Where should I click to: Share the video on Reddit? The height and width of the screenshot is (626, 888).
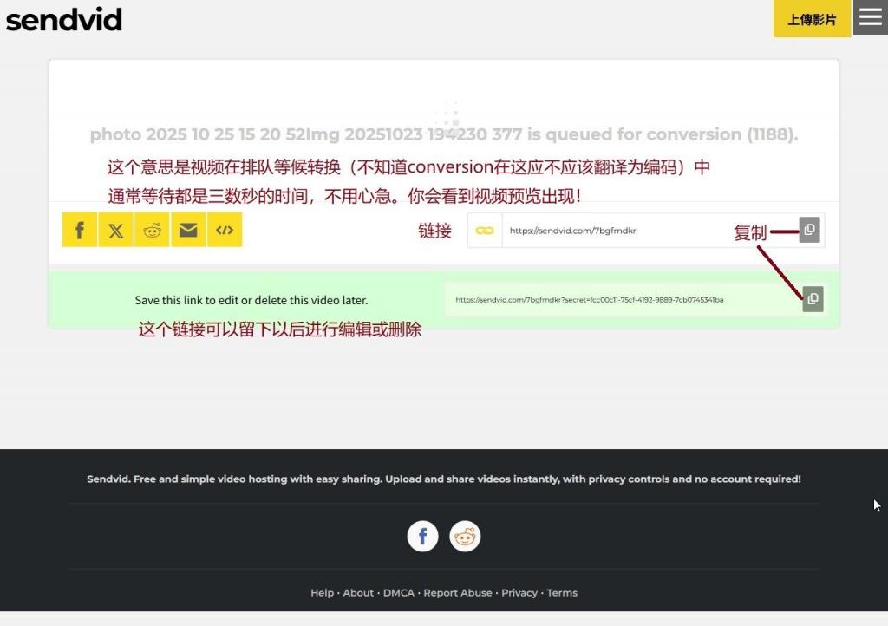153,230
